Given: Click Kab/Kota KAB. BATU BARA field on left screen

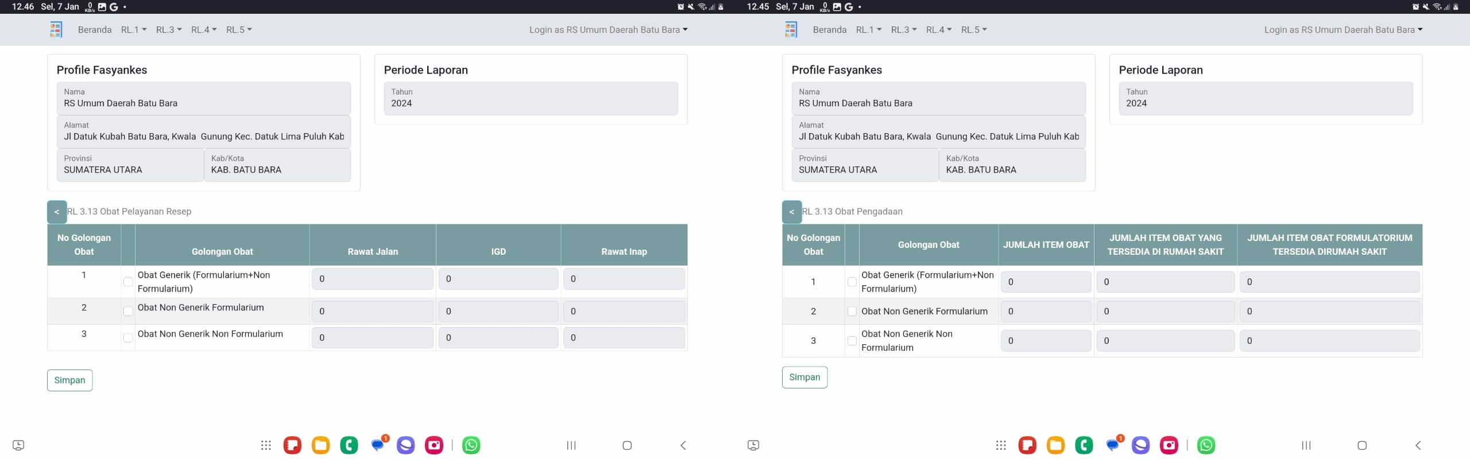Looking at the screenshot, I should click(277, 165).
